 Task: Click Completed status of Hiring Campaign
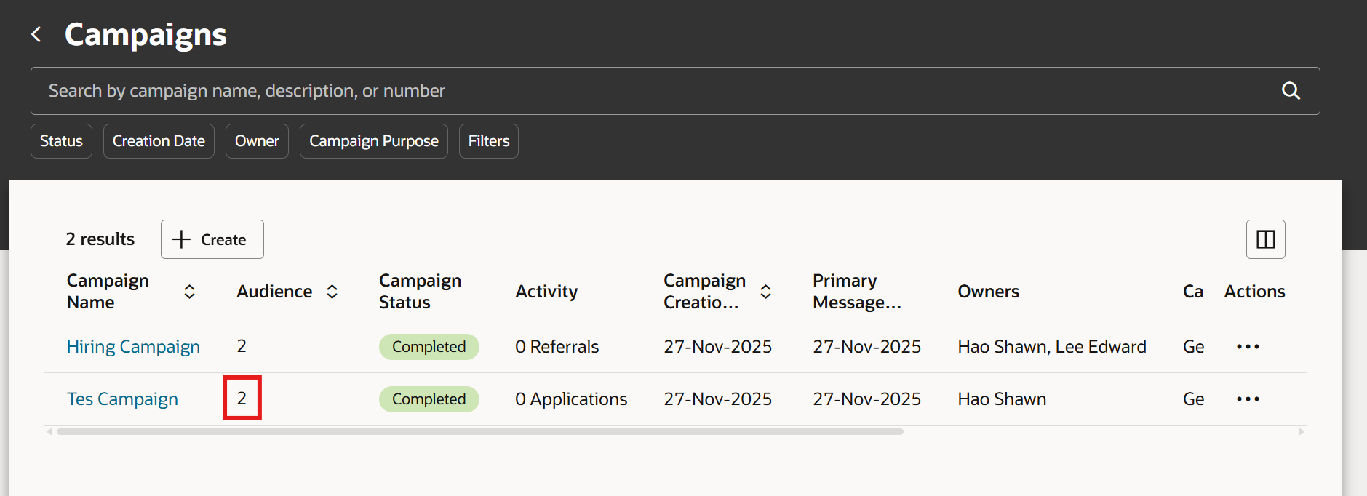pyautogui.click(x=429, y=347)
